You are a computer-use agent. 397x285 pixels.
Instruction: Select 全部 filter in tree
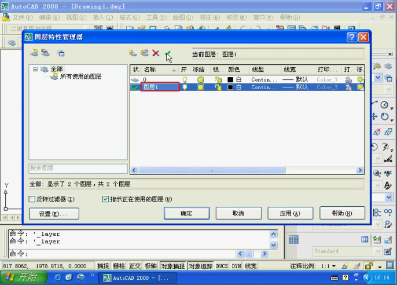point(57,69)
